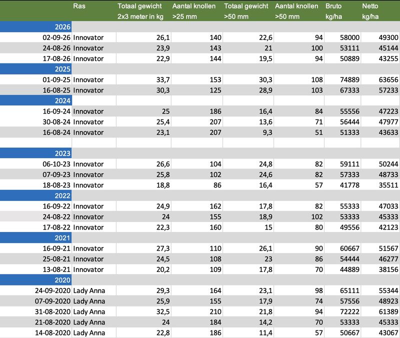Select the date cell 16-09-21
This screenshot has height=338, width=400.
(x=56, y=248)
